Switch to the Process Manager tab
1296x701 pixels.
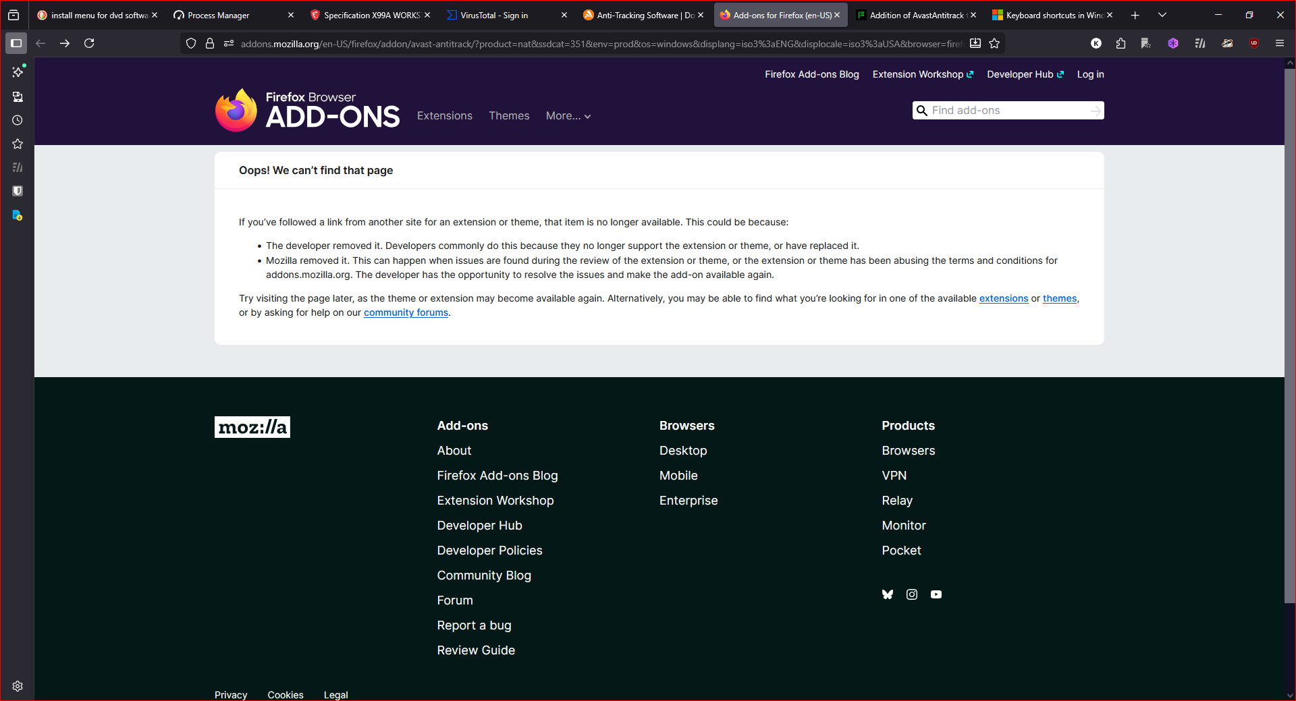pos(234,15)
